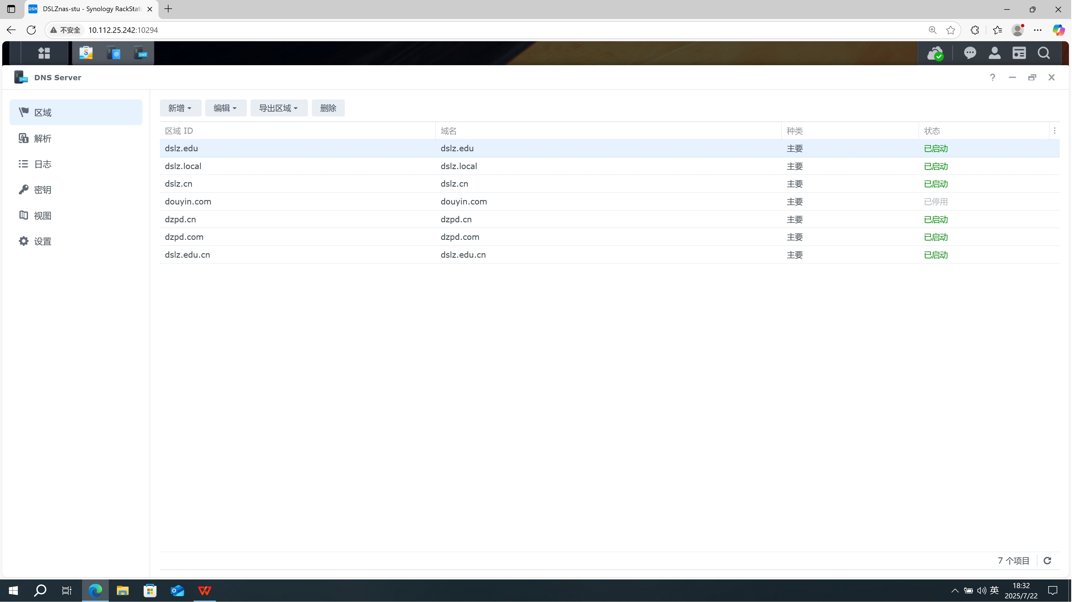Image resolution: width=1072 pixels, height=602 pixels.
Task: Click the 删除 button
Action: click(328, 108)
